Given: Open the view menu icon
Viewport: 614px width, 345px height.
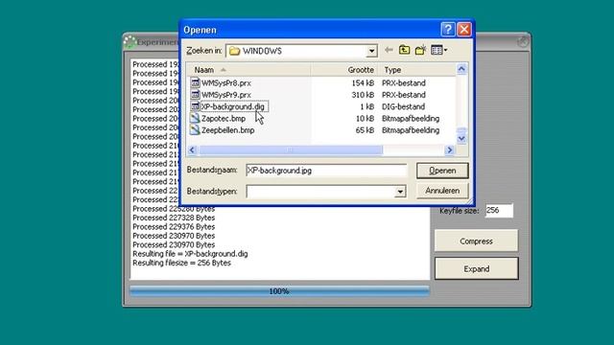Looking at the screenshot, I should point(438,50).
